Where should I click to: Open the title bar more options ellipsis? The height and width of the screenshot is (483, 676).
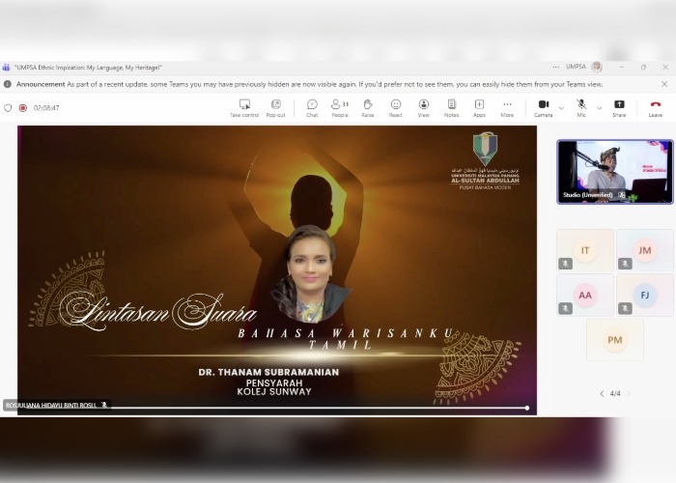pos(555,67)
